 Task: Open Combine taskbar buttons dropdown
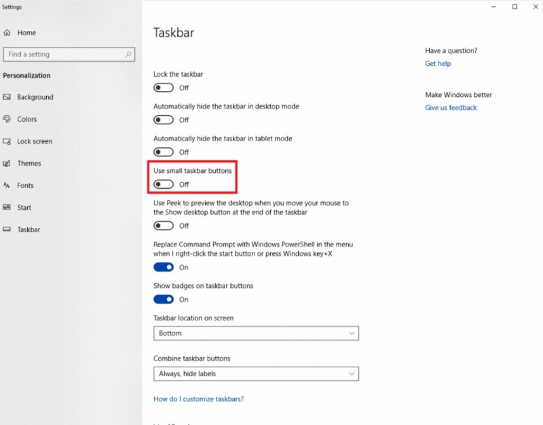(x=257, y=373)
